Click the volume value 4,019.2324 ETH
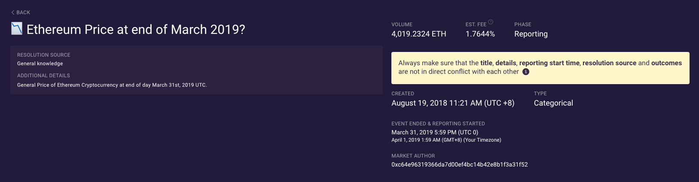Viewport: 699px width, 182px height. [418, 34]
